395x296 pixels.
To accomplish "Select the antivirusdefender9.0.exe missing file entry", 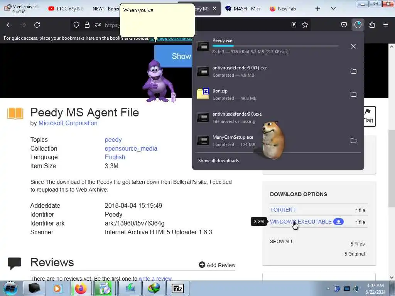I will point(278,118).
